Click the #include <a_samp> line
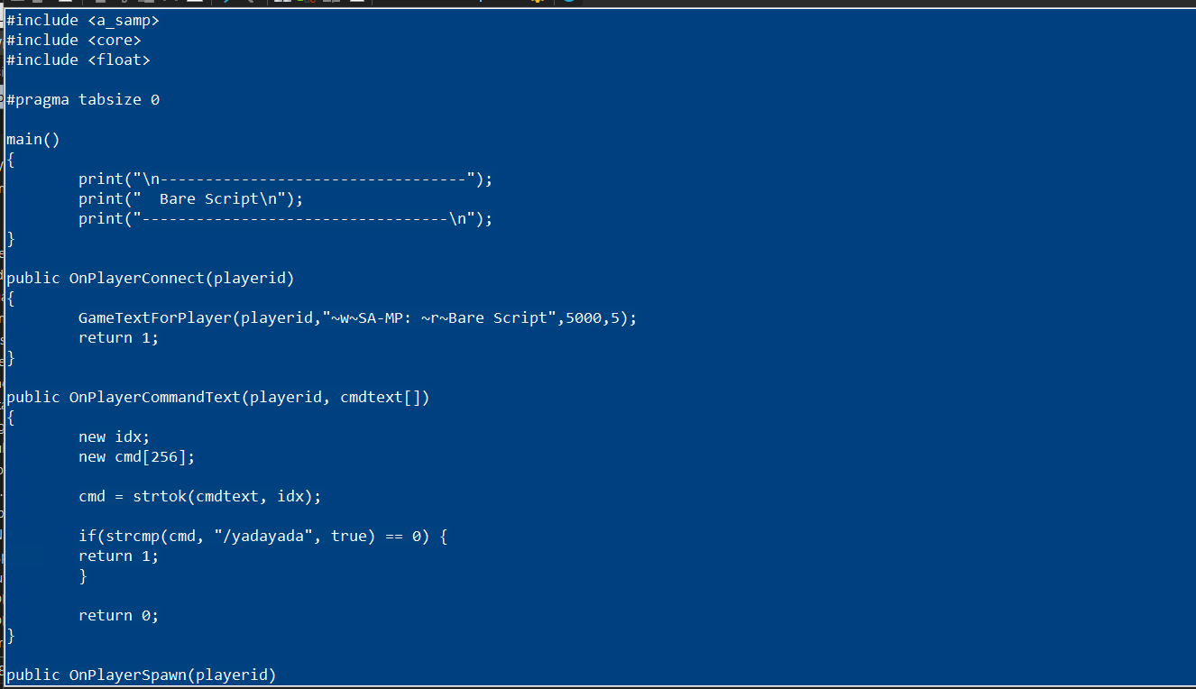 (x=82, y=20)
